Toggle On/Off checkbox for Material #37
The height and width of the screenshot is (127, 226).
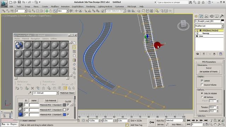pos(68,110)
